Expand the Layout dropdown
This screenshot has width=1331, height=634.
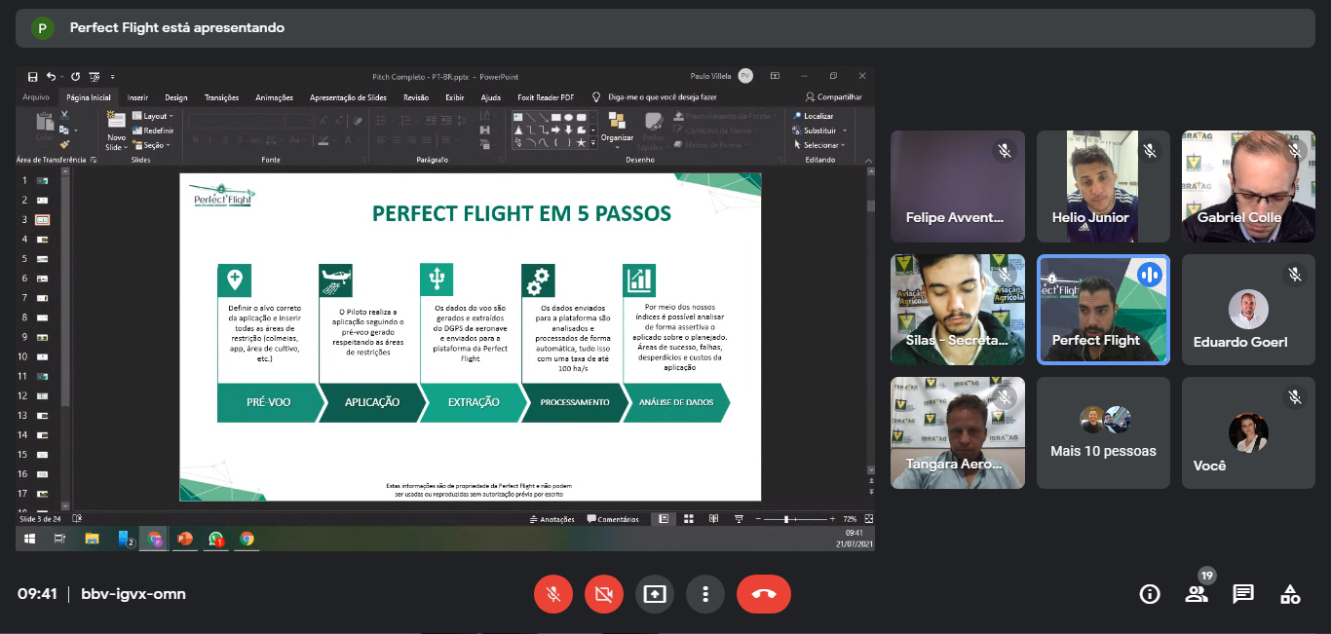pyautogui.click(x=153, y=116)
